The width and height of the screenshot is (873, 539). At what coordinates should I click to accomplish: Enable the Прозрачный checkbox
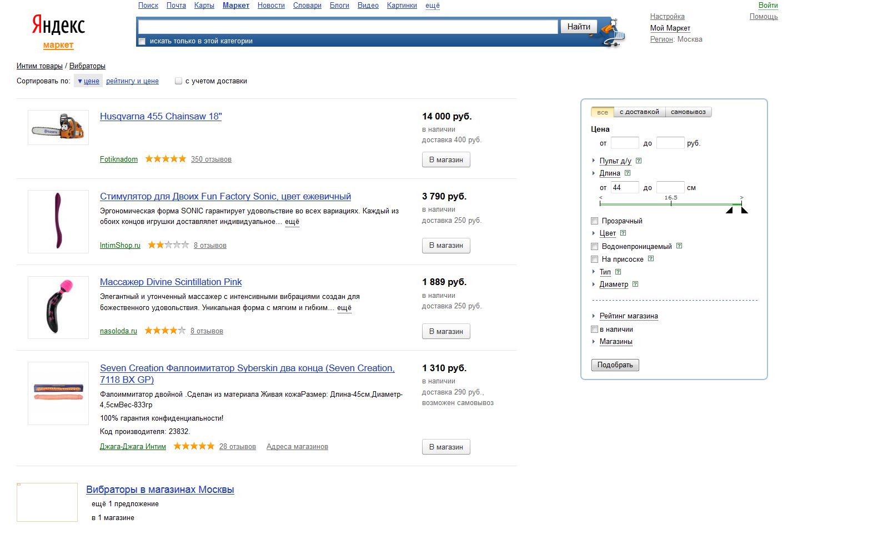click(x=594, y=221)
